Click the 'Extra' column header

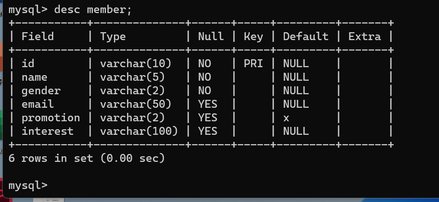coord(365,37)
